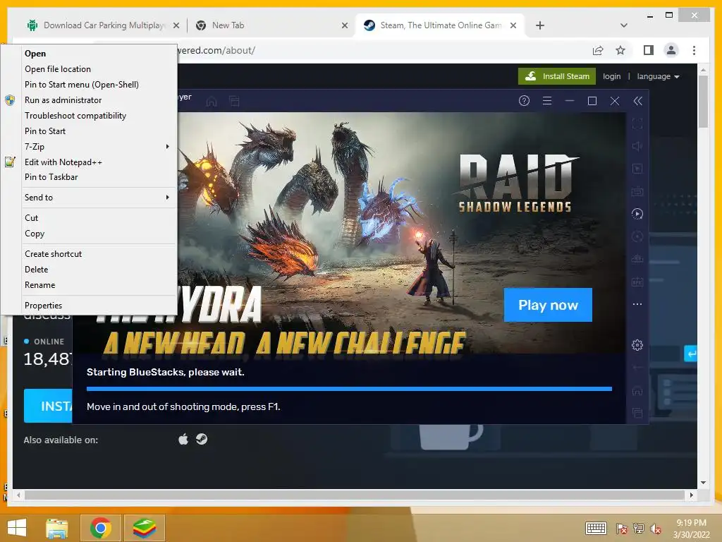Select Pin to Start menu (Open-Shell)

[x=99, y=85]
